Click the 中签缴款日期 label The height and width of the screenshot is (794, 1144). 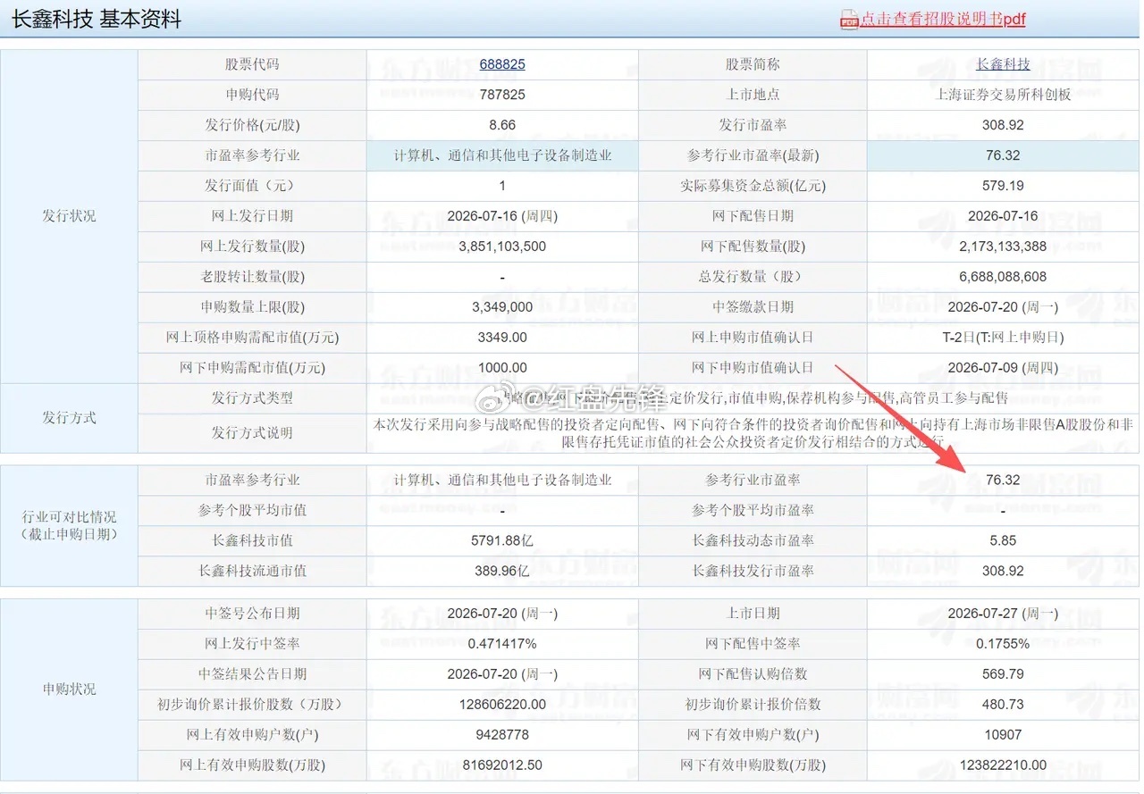753,307
